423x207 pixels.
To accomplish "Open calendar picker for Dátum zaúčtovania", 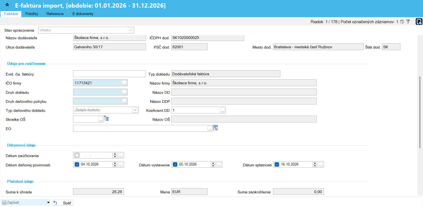I will [x=121, y=155].
